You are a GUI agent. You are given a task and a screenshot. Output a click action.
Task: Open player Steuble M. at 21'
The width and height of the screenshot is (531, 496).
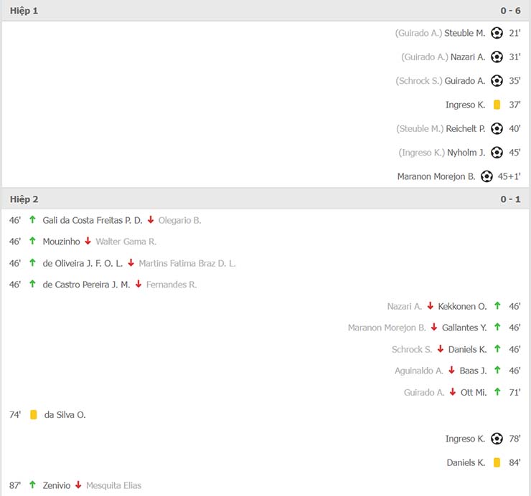coord(464,33)
